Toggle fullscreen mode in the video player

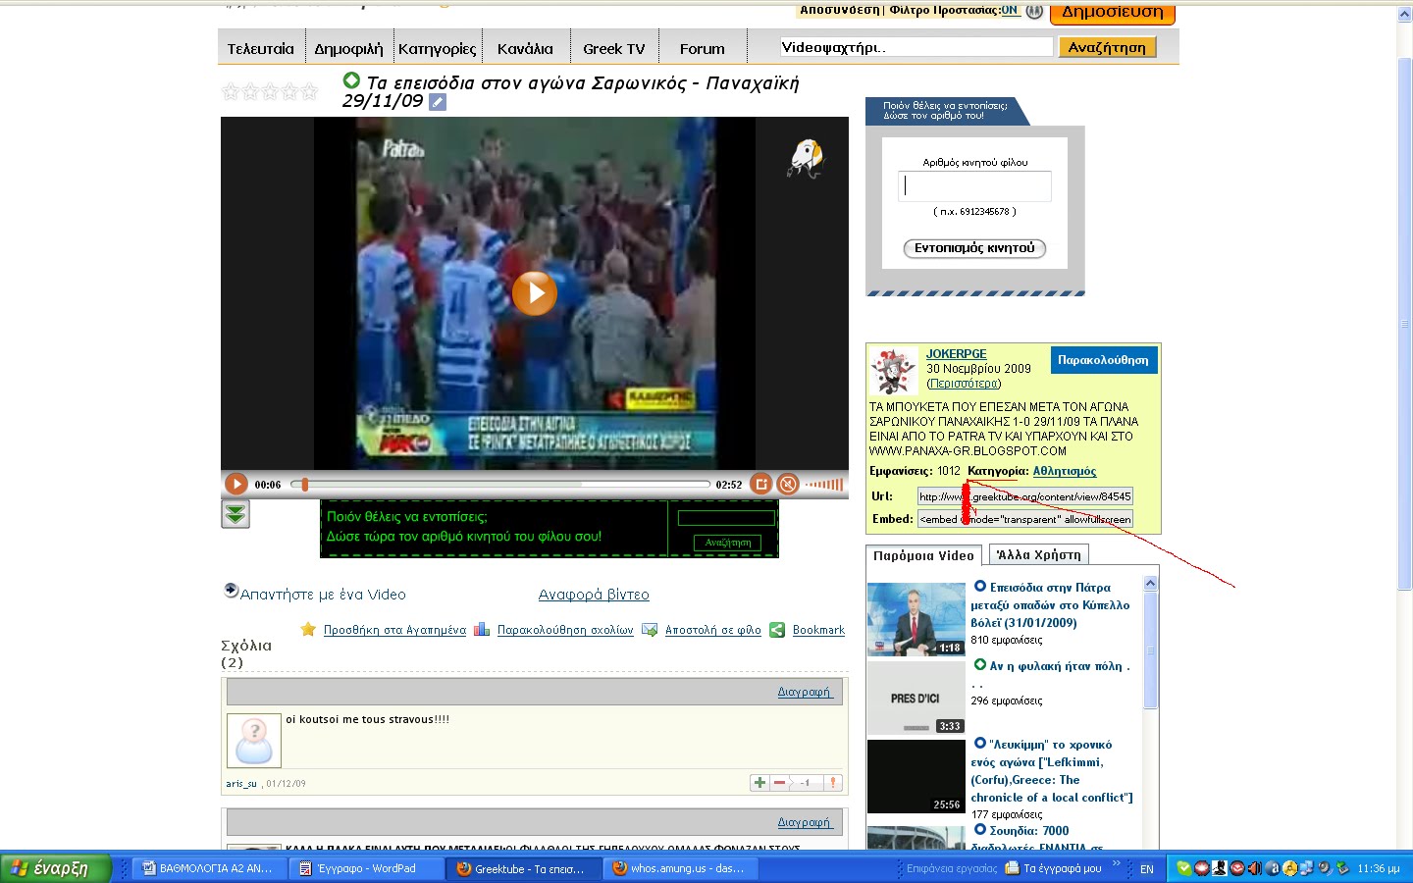pyautogui.click(x=761, y=484)
